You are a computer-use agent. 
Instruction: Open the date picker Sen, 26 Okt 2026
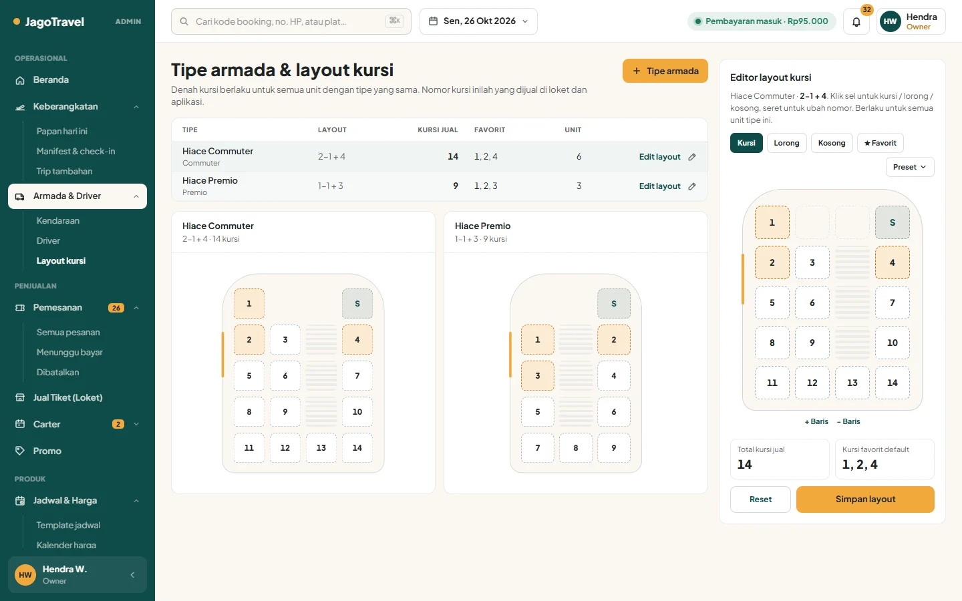pos(478,21)
